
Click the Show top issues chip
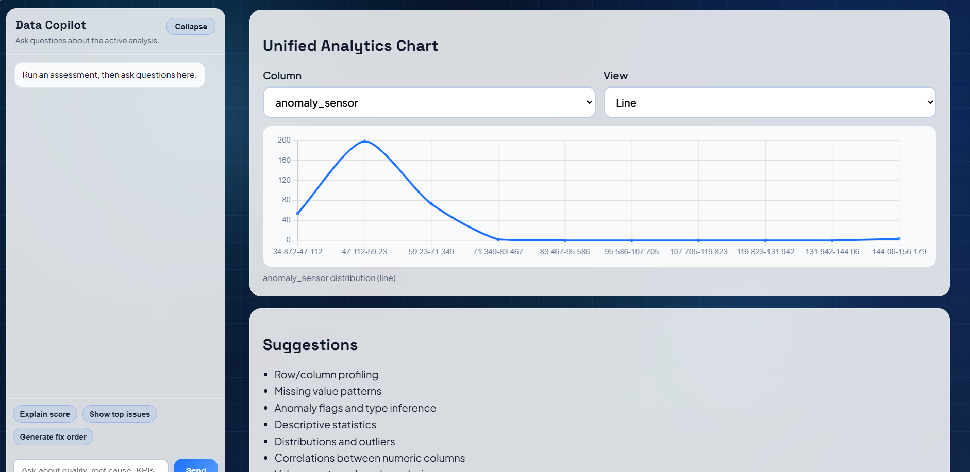[x=120, y=414]
